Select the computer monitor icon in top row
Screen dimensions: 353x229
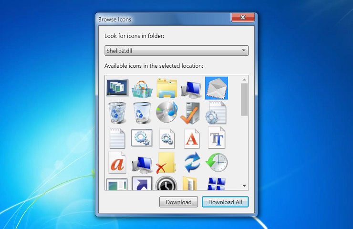tap(191, 90)
